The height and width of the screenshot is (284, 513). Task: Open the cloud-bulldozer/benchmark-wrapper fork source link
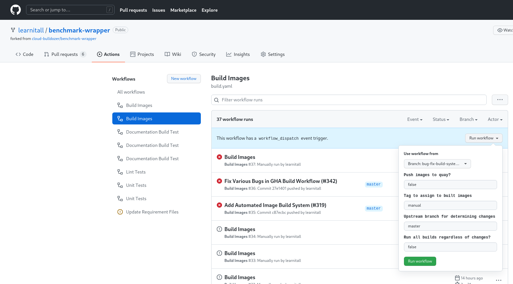tap(64, 39)
